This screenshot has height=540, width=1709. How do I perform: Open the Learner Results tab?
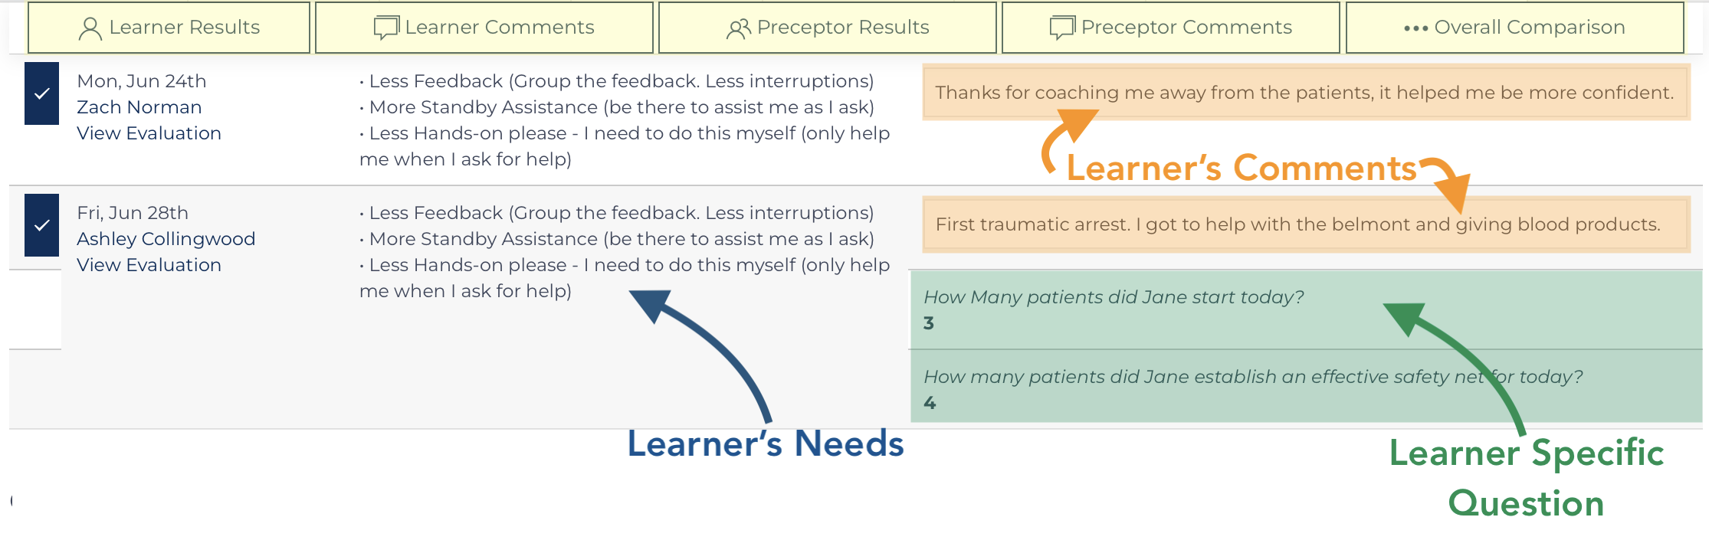(x=169, y=28)
